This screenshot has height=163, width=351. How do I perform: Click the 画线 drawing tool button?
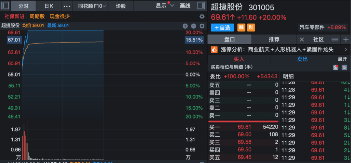(185, 6)
